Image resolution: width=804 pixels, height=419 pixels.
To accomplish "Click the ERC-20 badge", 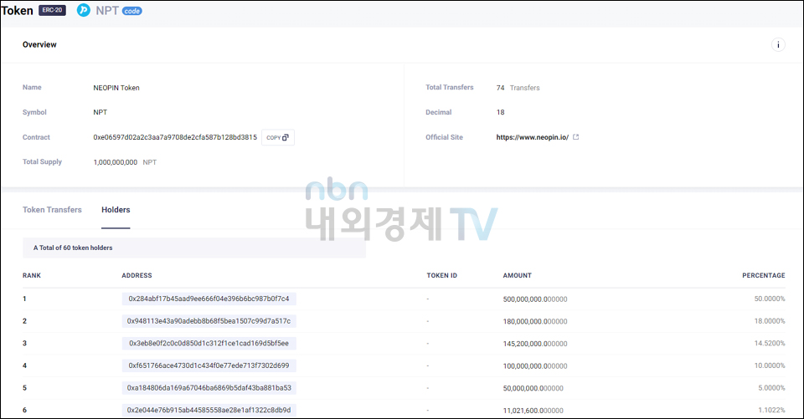I will coord(52,10).
